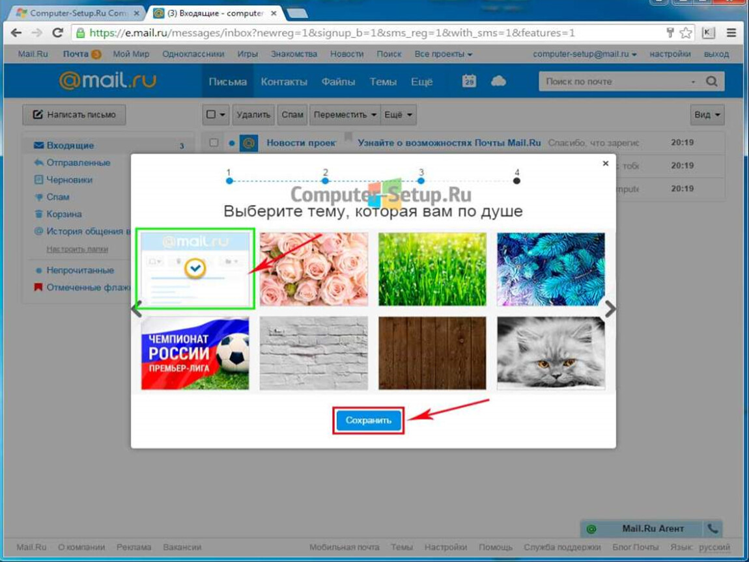Open the Chrome menu hamburger icon
The height and width of the screenshot is (562, 749).
[x=731, y=33]
